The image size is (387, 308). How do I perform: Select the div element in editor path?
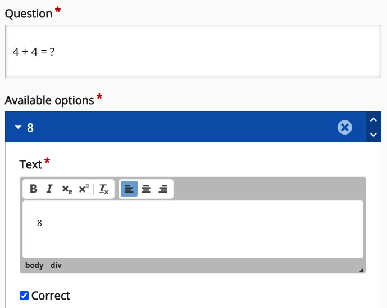point(56,265)
